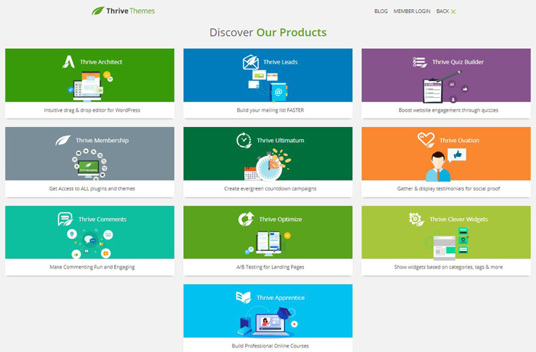
Task: Click 'Get Access to ALL plugins and themes'
Action: click(x=92, y=189)
